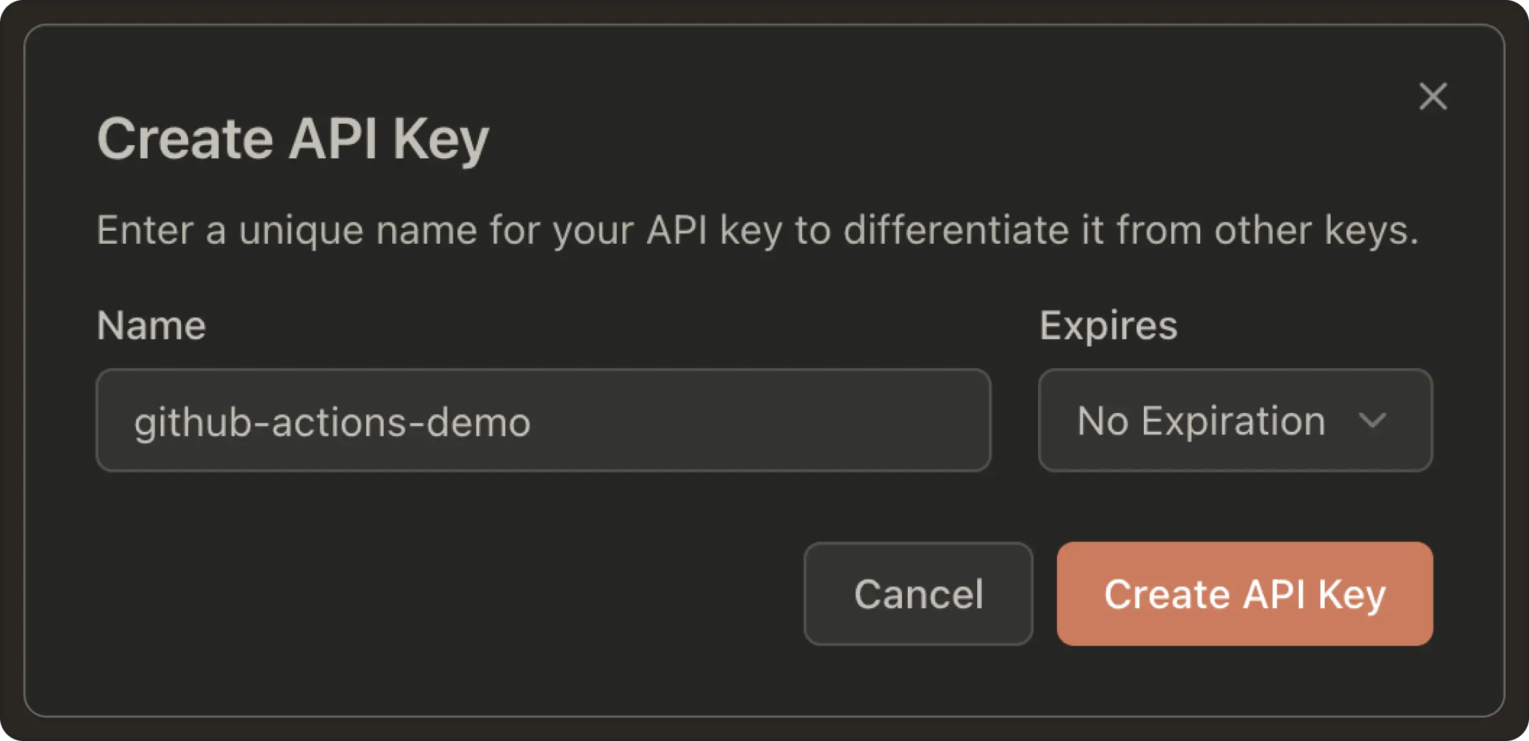Screen dimensions: 1529x741
Task: Dismiss the modal with the close icon
Action: (1432, 97)
